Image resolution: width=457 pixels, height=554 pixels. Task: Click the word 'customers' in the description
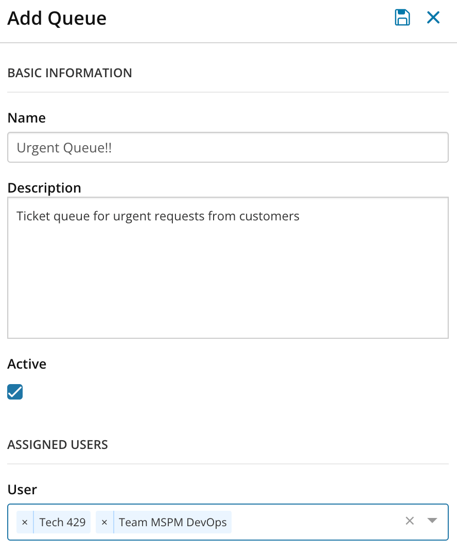269,216
